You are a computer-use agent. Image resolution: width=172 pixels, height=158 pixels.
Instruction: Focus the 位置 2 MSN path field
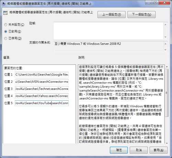tap(42, 82)
